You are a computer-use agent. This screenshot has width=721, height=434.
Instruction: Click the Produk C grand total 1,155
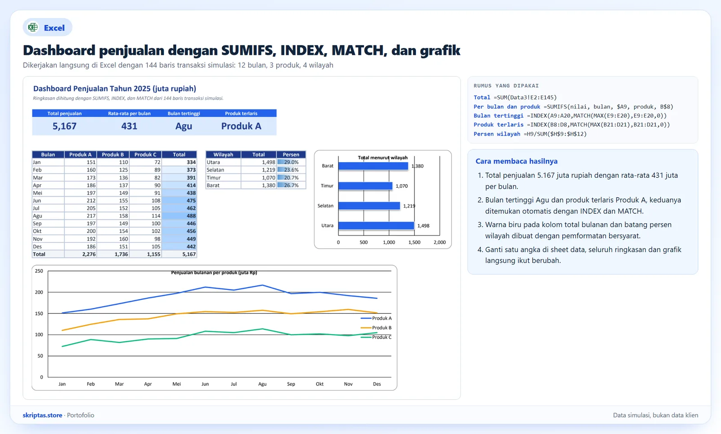(x=145, y=254)
